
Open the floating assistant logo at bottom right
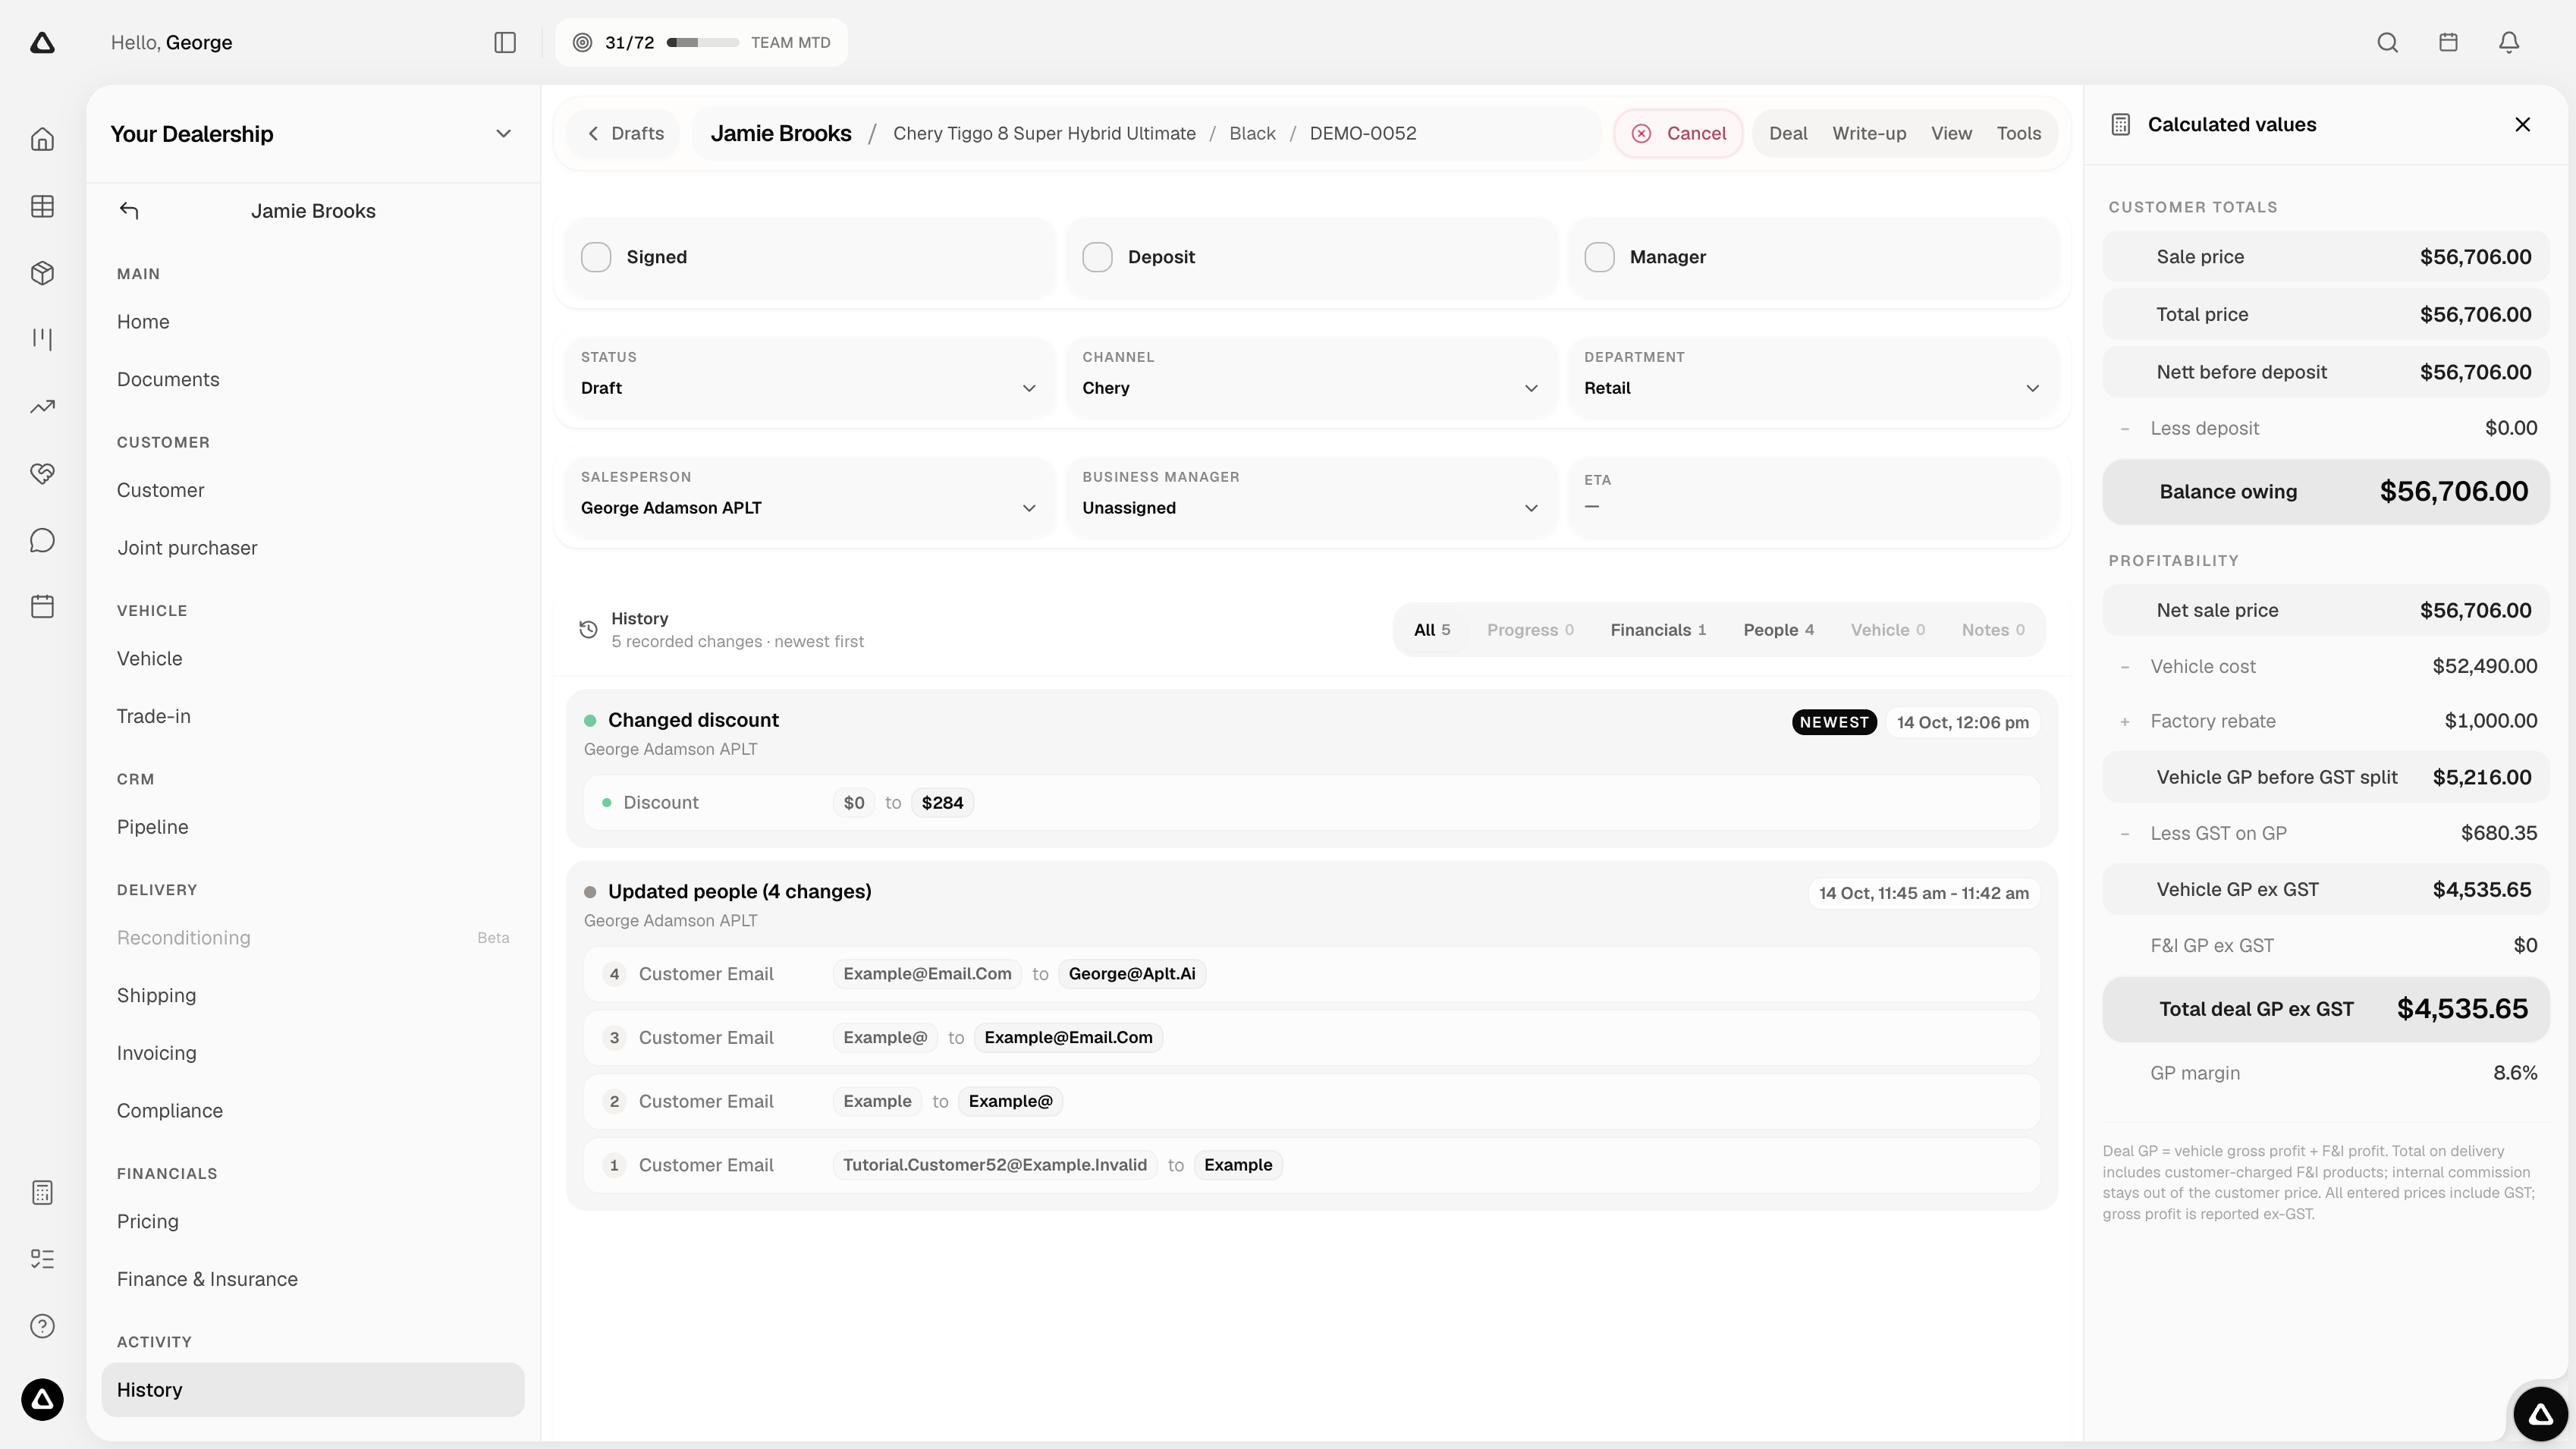[x=2541, y=1414]
